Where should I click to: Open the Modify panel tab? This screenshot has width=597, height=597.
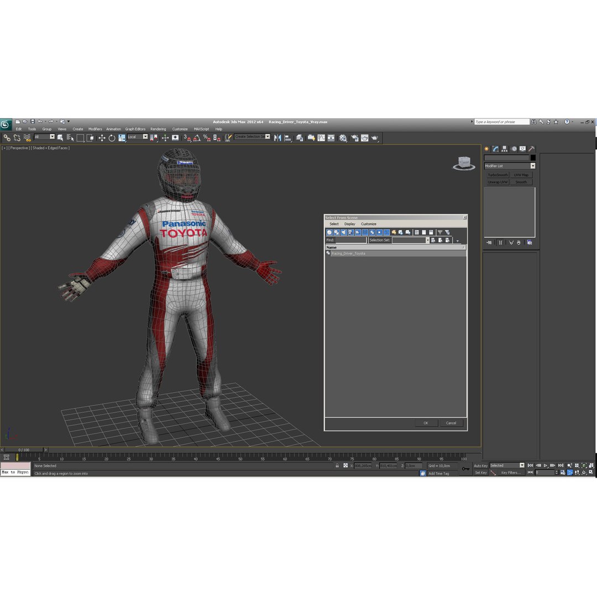[x=495, y=149]
